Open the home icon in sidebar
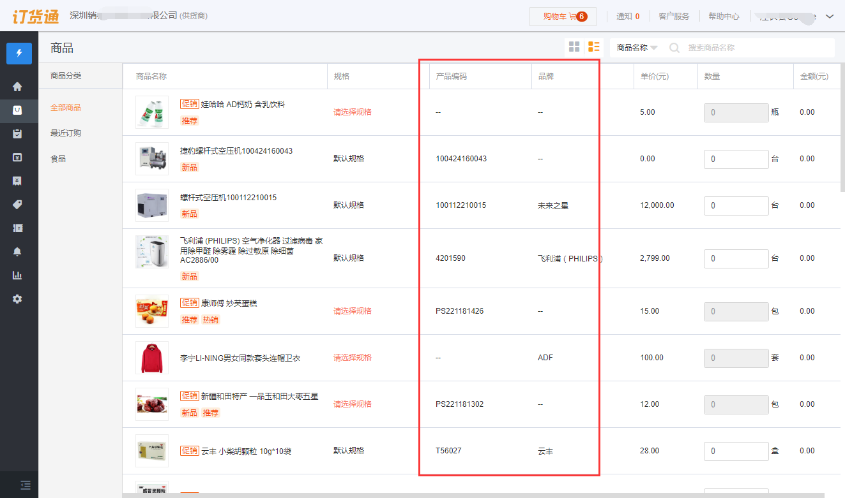 click(17, 87)
